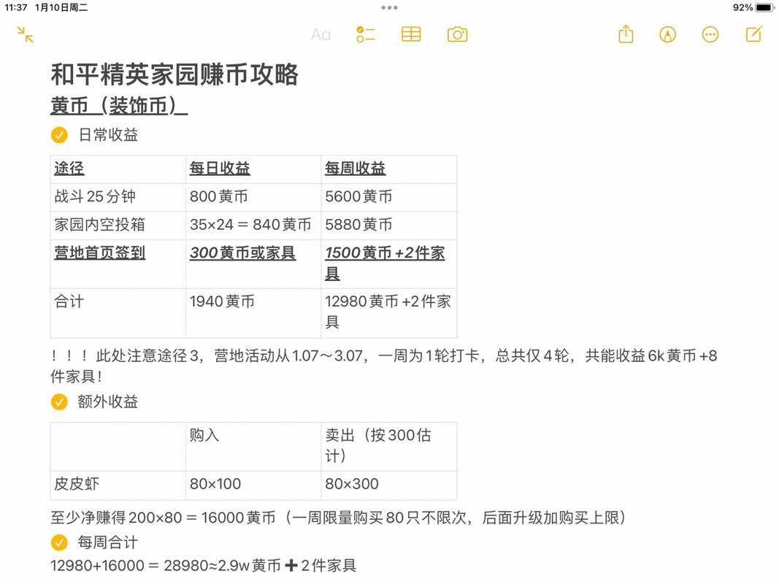The width and height of the screenshot is (779, 584).
Task: Add a table using the table icon
Action: [411, 34]
